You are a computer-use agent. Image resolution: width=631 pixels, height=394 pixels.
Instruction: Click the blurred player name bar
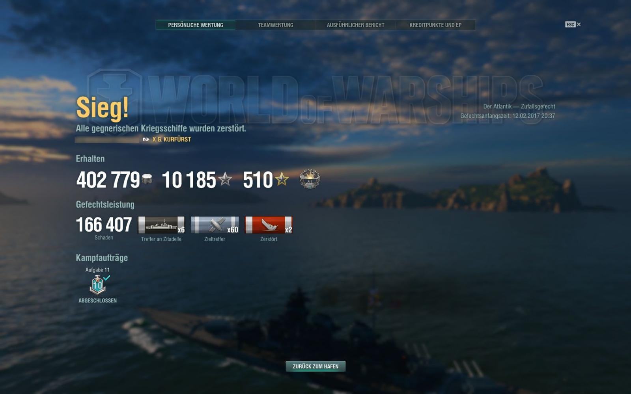[x=107, y=140]
